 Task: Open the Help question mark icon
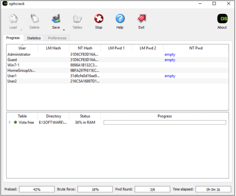120,19
